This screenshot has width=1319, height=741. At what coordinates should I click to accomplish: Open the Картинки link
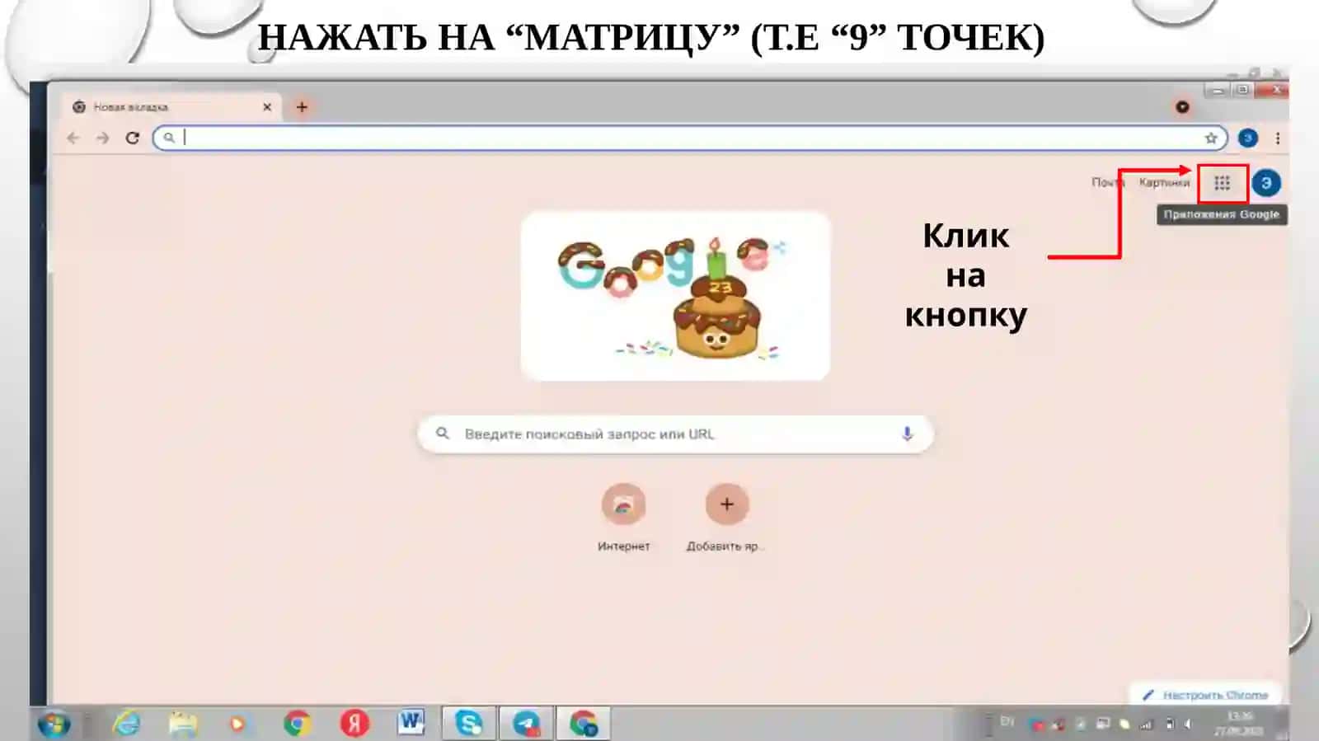coord(1164,182)
